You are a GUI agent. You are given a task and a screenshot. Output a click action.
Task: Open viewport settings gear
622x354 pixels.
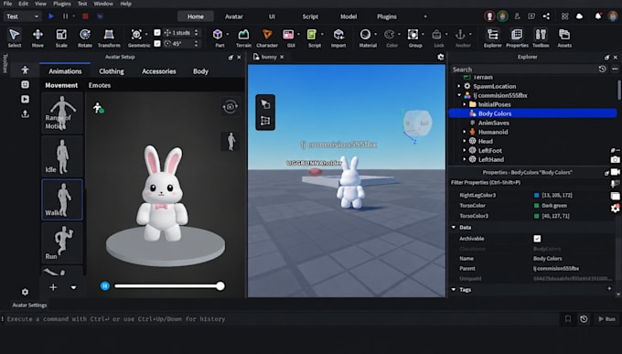click(x=441, y=57)
